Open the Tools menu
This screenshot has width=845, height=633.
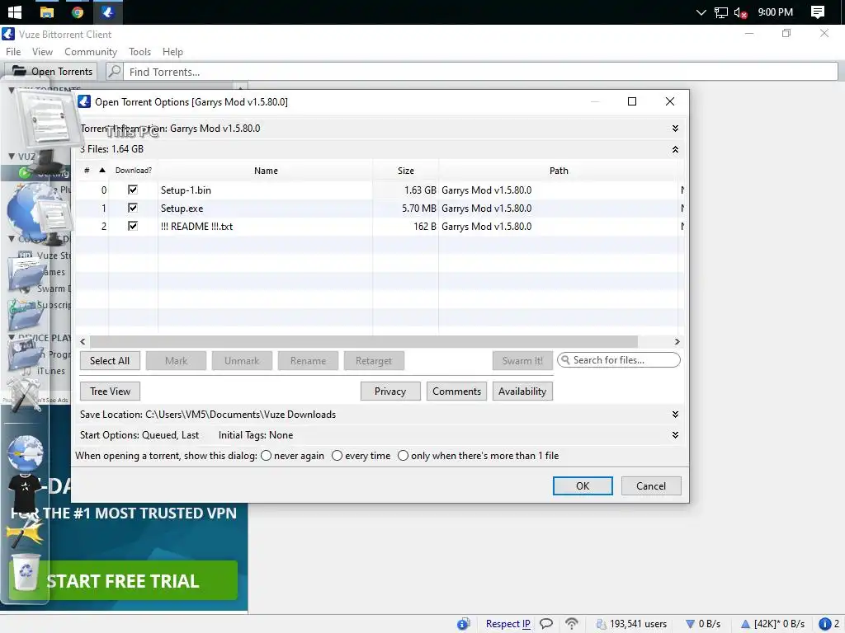tap(139, 52)
